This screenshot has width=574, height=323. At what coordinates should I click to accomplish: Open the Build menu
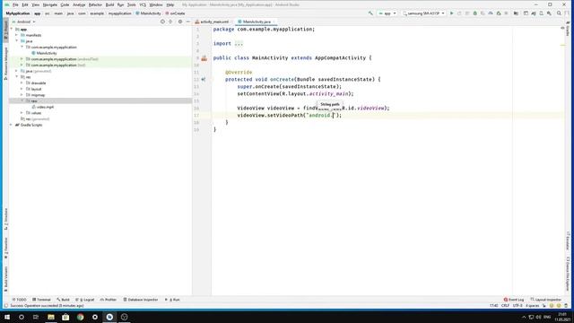pos(109,4)
